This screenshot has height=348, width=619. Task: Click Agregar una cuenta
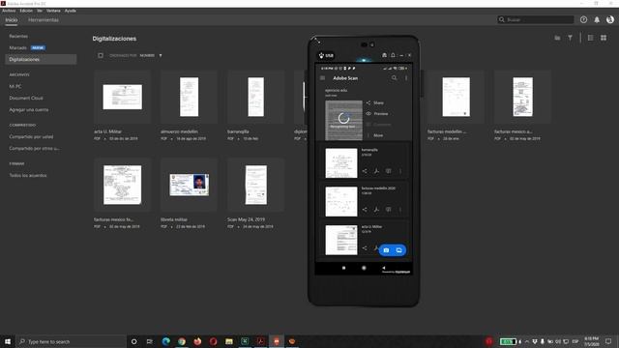29,109
